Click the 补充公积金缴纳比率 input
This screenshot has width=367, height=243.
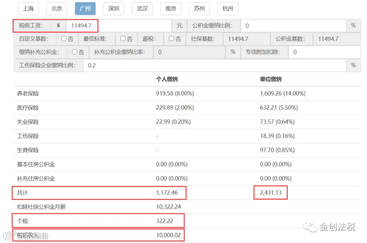pos(189,52)
